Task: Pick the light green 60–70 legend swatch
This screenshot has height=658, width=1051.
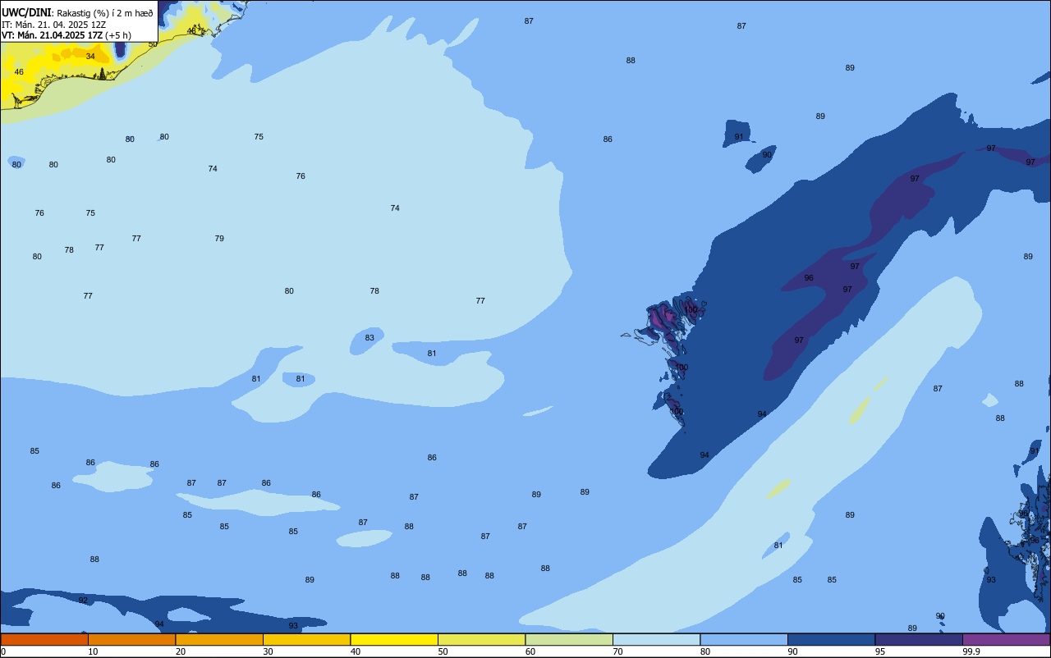Action: (x=569, y=639)
